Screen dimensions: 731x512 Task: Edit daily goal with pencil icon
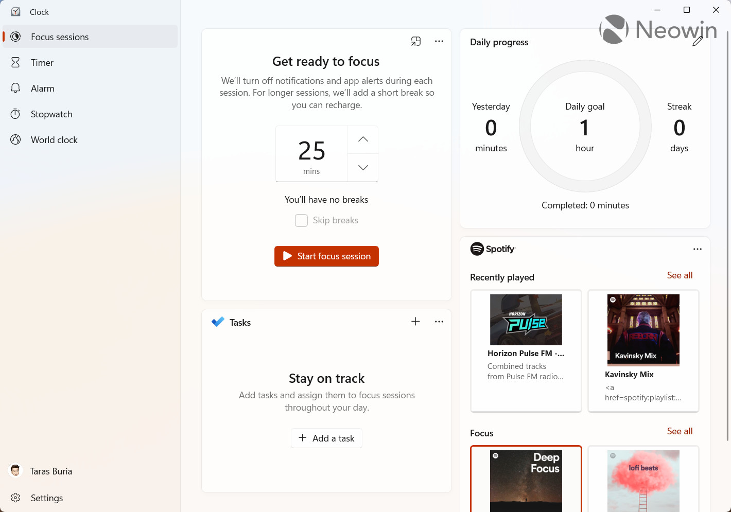point(698,42)
